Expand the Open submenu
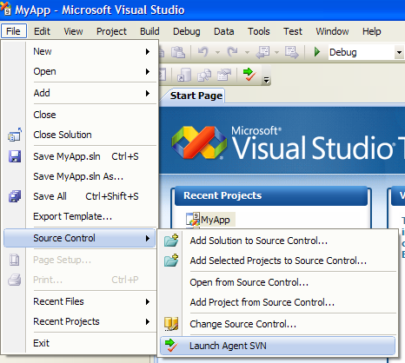 (80, 71)
